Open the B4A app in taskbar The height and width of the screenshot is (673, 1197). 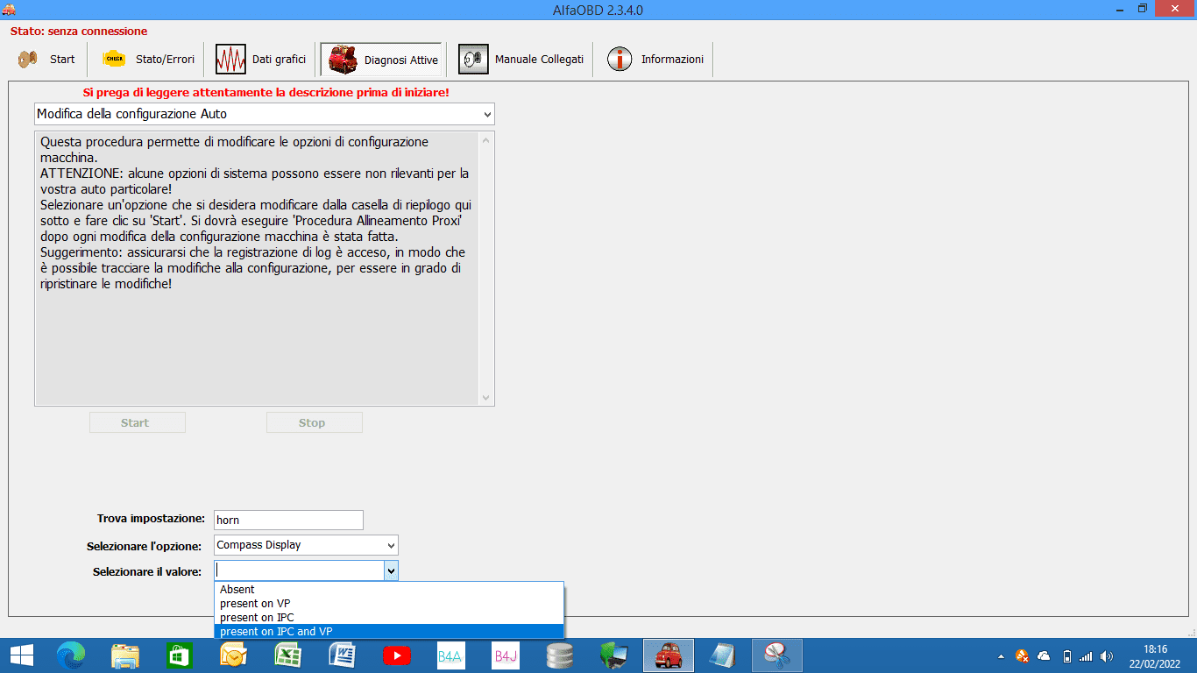pyautogui.click(x=450, y=655)
